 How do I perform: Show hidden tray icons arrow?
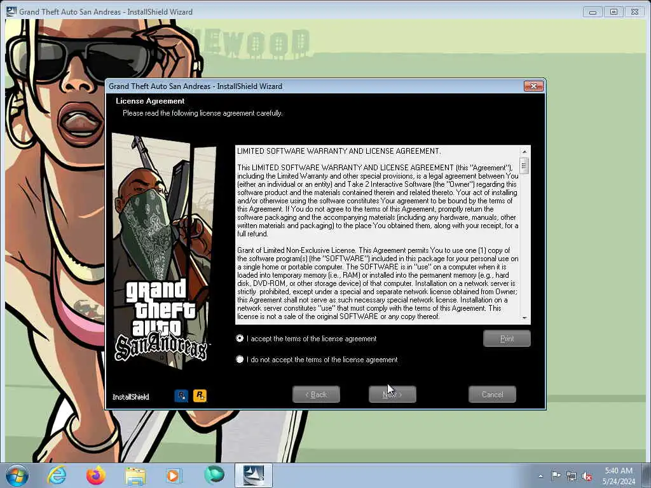(540, 476)
